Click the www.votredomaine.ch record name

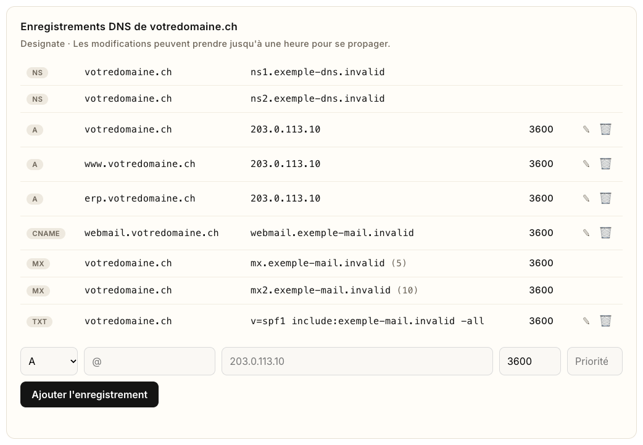tap(140, 164)
